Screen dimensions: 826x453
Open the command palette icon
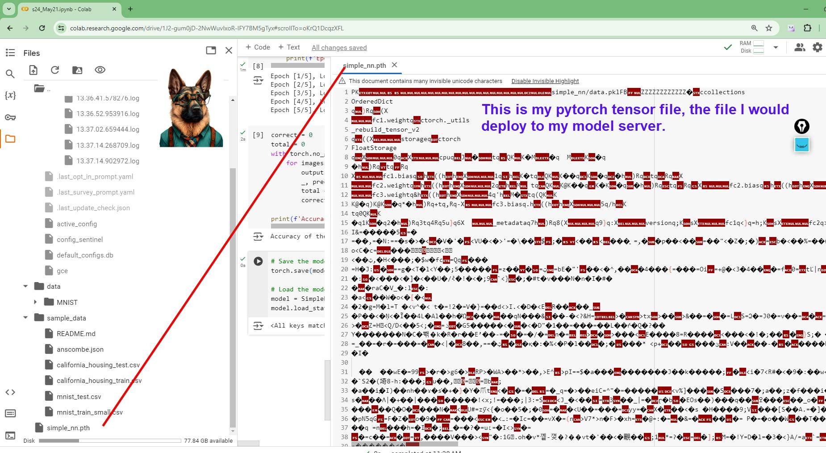10,414
